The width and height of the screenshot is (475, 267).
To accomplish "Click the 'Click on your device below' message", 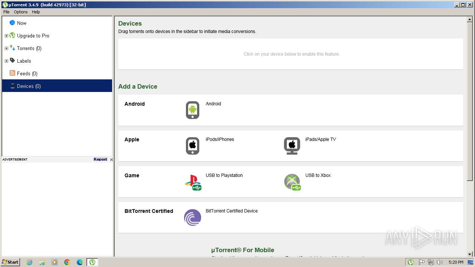I will (292, 54).
